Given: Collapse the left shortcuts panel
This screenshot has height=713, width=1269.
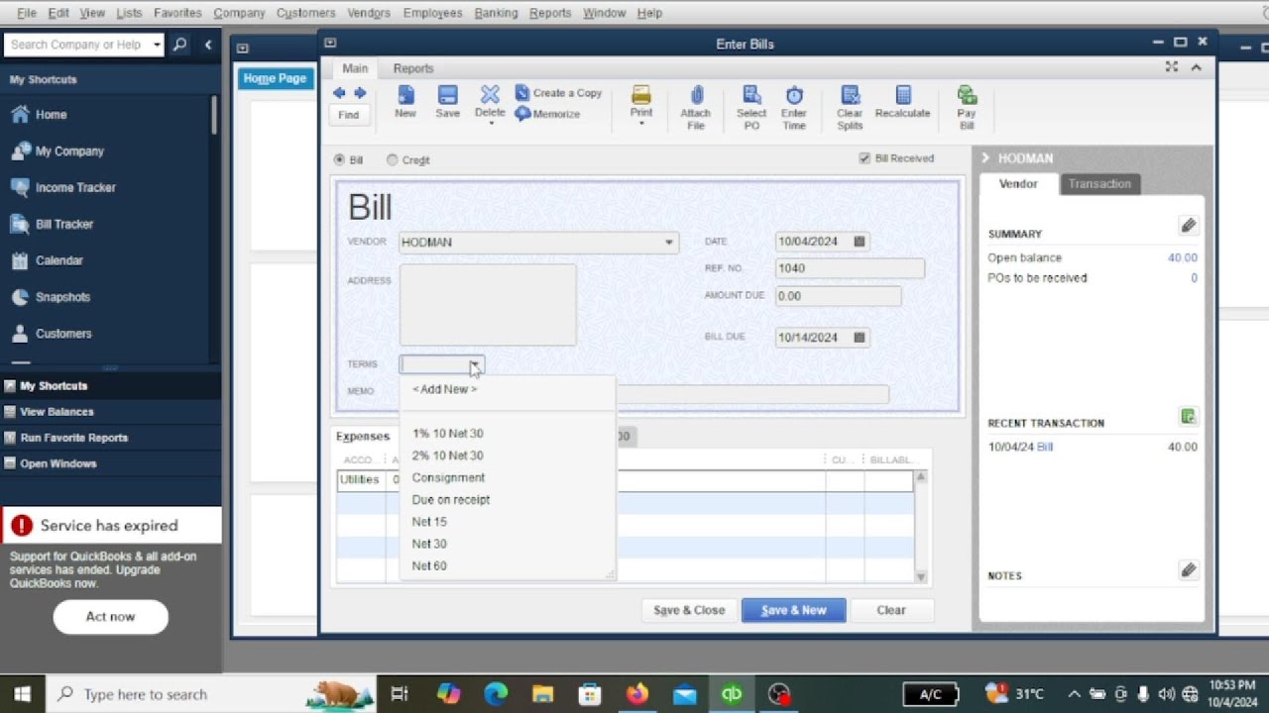Looking at the screenshot, I should point(207,45).
